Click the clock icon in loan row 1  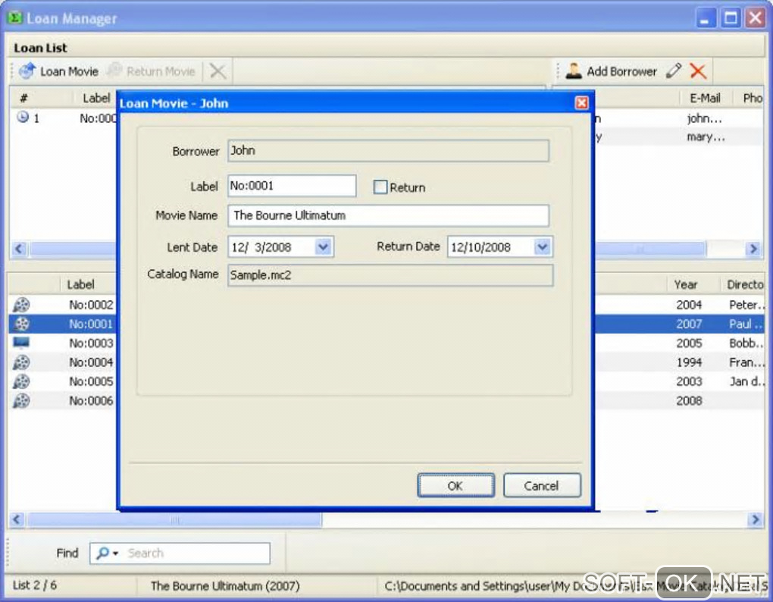[x=23, y=118]
